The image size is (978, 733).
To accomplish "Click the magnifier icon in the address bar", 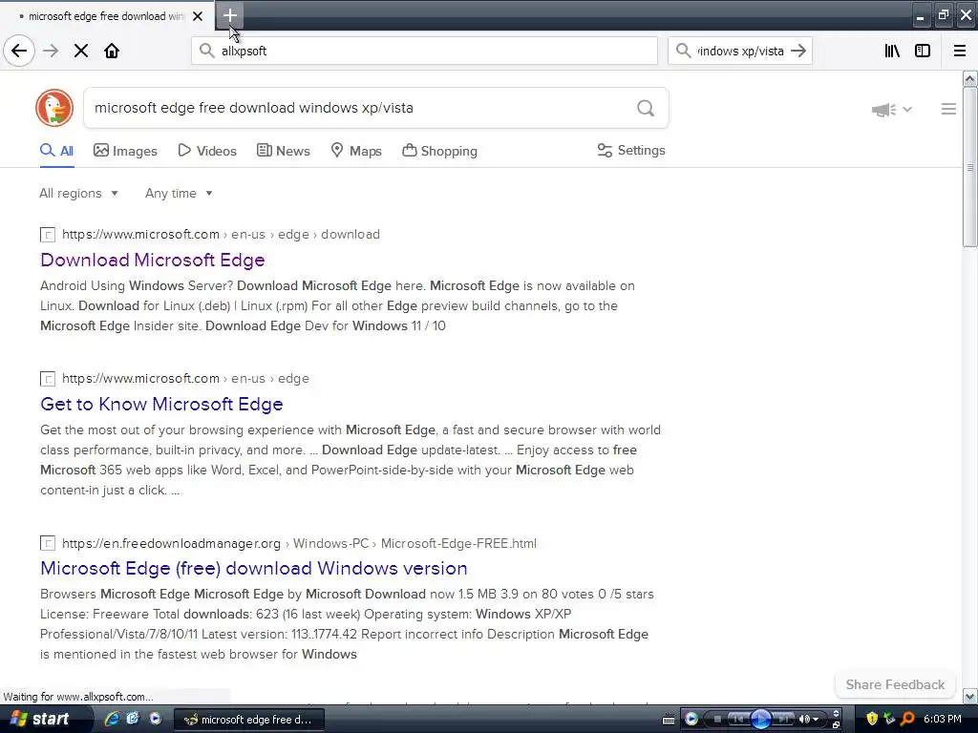I will [206, 51].
